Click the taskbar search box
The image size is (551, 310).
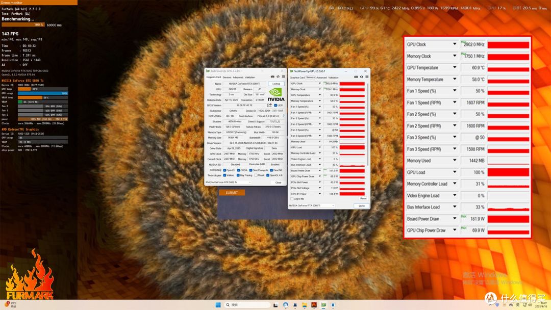(247, 305)
